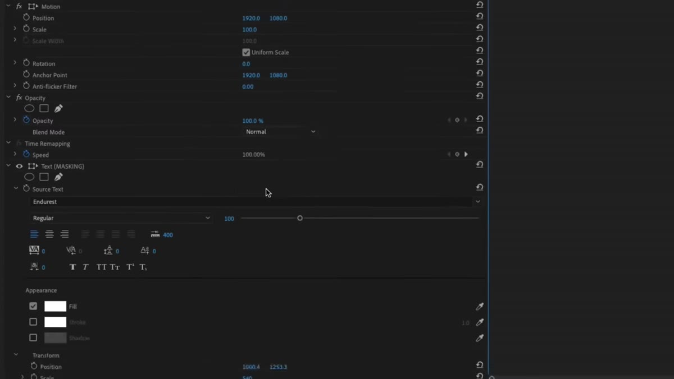Toggle the Source Text stopwatch
Viewport: 674px width, 379px height.
tap(26, 188)
